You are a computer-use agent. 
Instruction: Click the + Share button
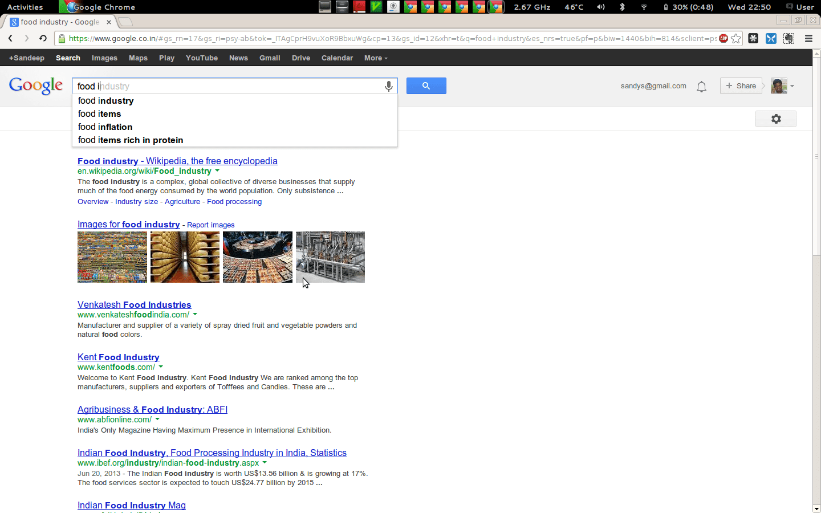click(x=741, y=86)
